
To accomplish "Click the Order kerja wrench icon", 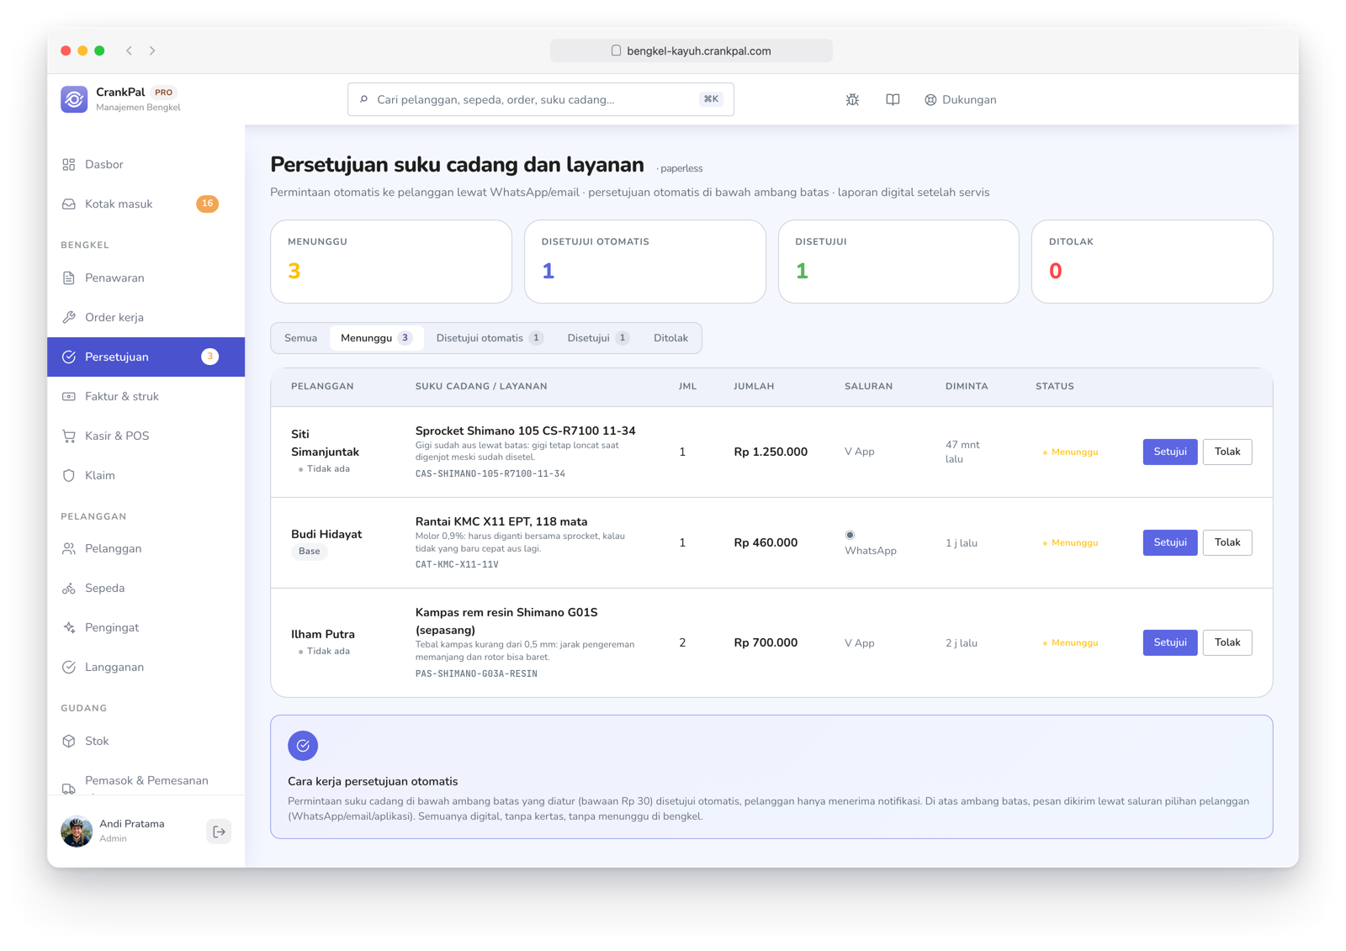I will 69,318.
